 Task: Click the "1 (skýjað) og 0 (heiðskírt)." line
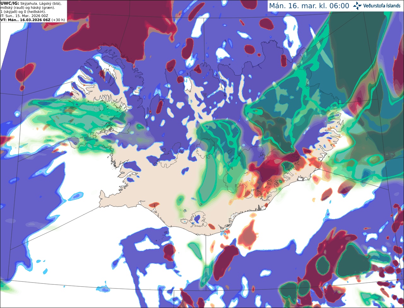[x=23, y=12]
